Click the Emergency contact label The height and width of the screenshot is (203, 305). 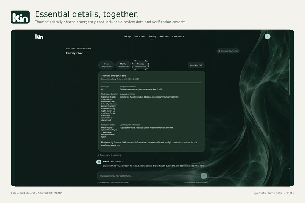108,125
